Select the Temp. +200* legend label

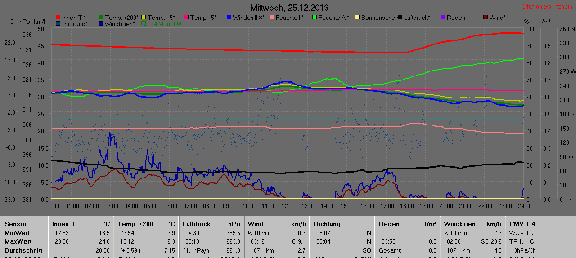click(x=122, y=18)
